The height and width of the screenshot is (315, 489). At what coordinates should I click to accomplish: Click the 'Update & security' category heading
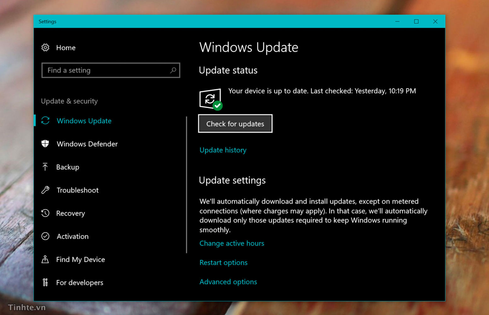pyautogui.click(x=69, y=101)
